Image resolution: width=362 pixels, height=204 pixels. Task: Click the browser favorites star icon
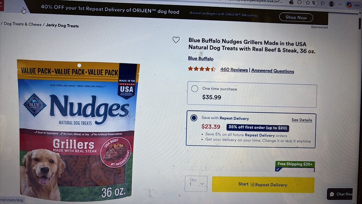point(308,2)
